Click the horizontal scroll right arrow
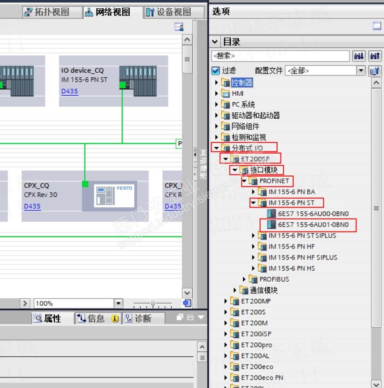The height and width of the screenshot is (388, 384). click(x=25, y=303)
